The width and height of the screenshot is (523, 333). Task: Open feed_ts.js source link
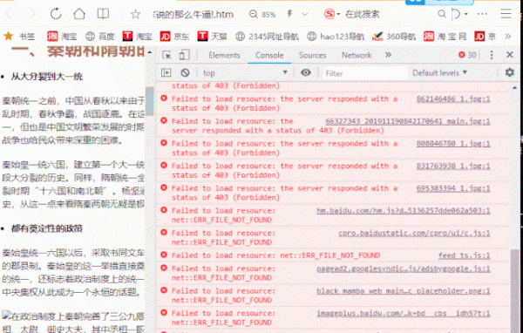click(464, 255)
